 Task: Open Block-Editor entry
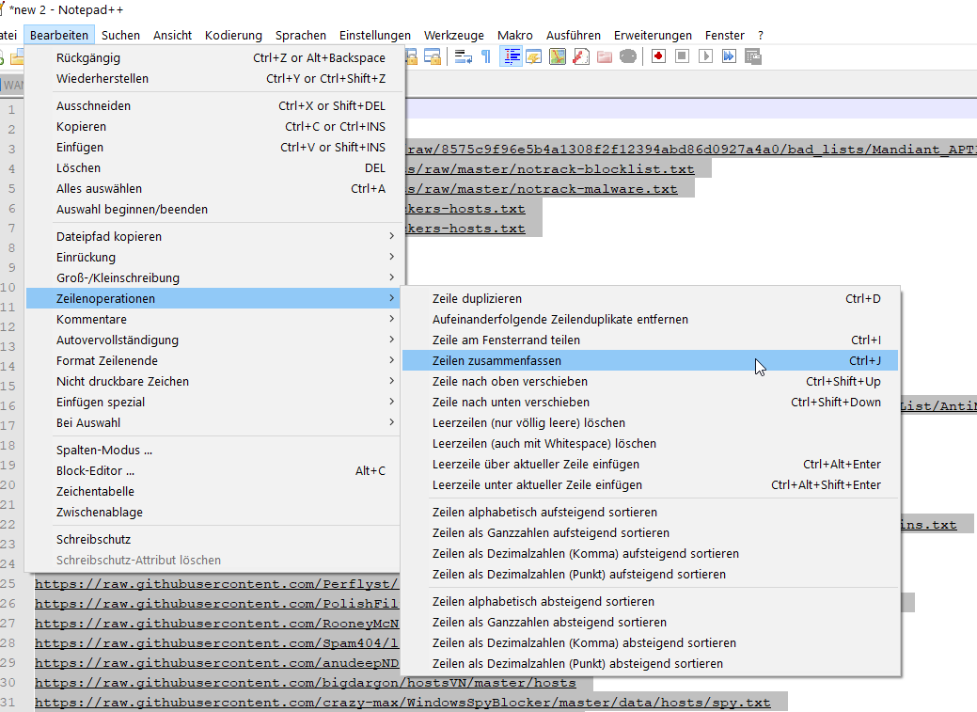213,470
